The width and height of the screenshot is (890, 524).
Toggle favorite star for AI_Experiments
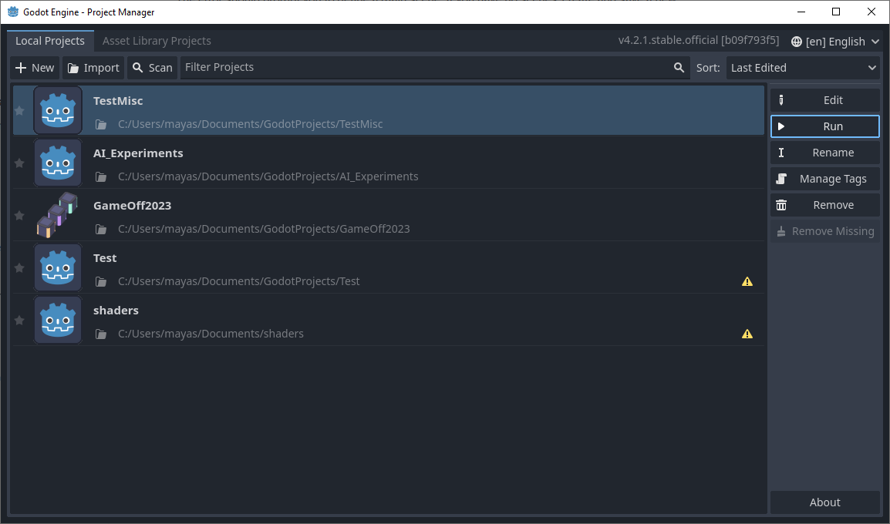point(19,163)
